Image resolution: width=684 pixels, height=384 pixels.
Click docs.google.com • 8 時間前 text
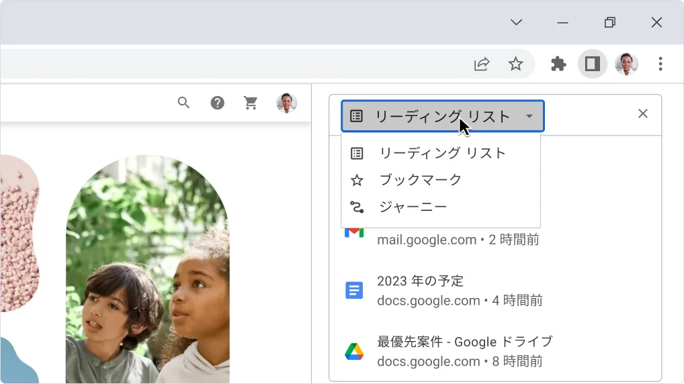(x=460, y=361)
